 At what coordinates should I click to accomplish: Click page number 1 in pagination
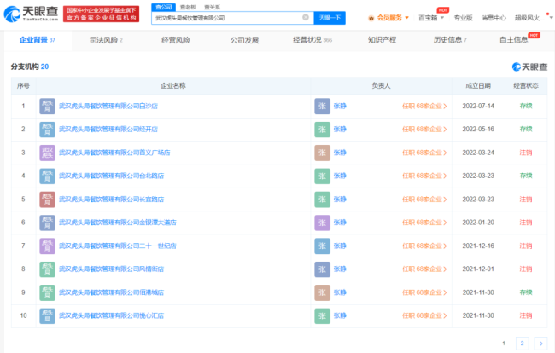[x=504, y=344]
